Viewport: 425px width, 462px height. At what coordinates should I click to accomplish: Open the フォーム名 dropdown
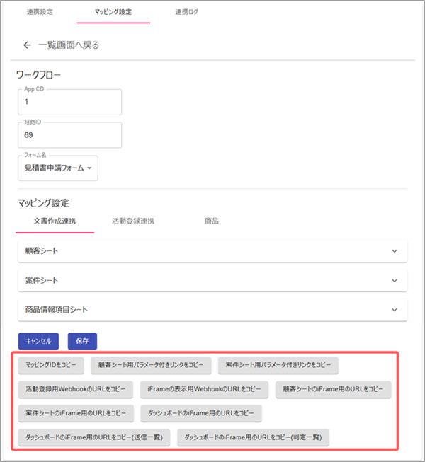click(x=58, y=168)
